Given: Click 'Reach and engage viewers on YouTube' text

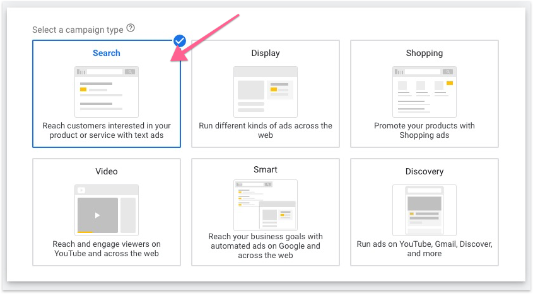Looking at the screenshot, I should [107, 249].
